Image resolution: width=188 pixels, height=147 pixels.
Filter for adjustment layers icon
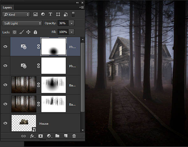(43, 14)
